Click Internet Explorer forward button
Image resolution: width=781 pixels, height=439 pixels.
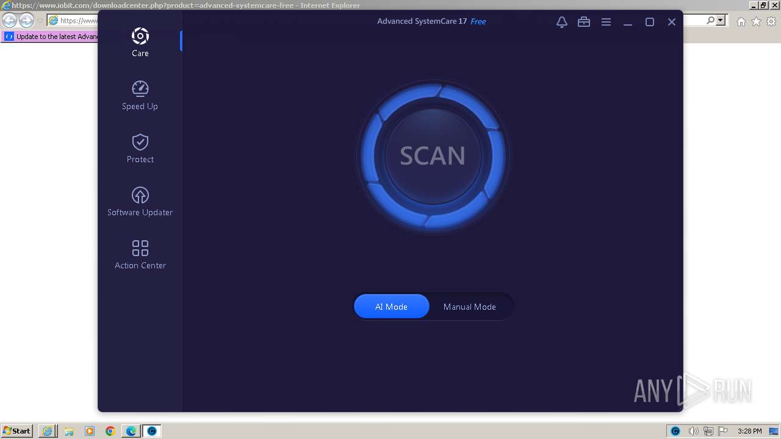click(26, 21)
